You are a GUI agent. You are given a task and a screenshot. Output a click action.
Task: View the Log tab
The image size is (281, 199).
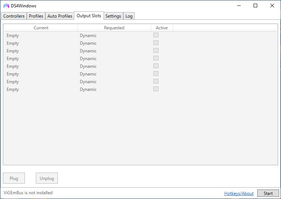click(129, 16)
